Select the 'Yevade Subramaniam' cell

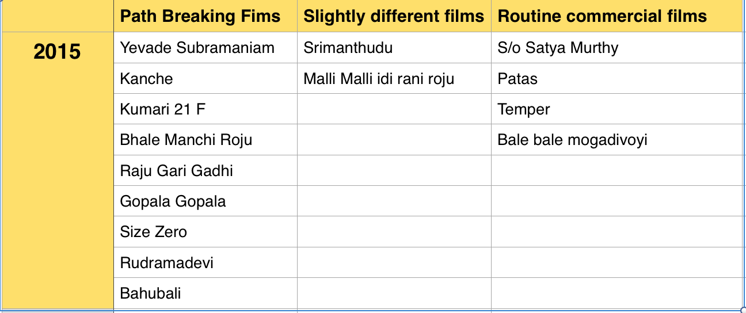coord(197,48)
